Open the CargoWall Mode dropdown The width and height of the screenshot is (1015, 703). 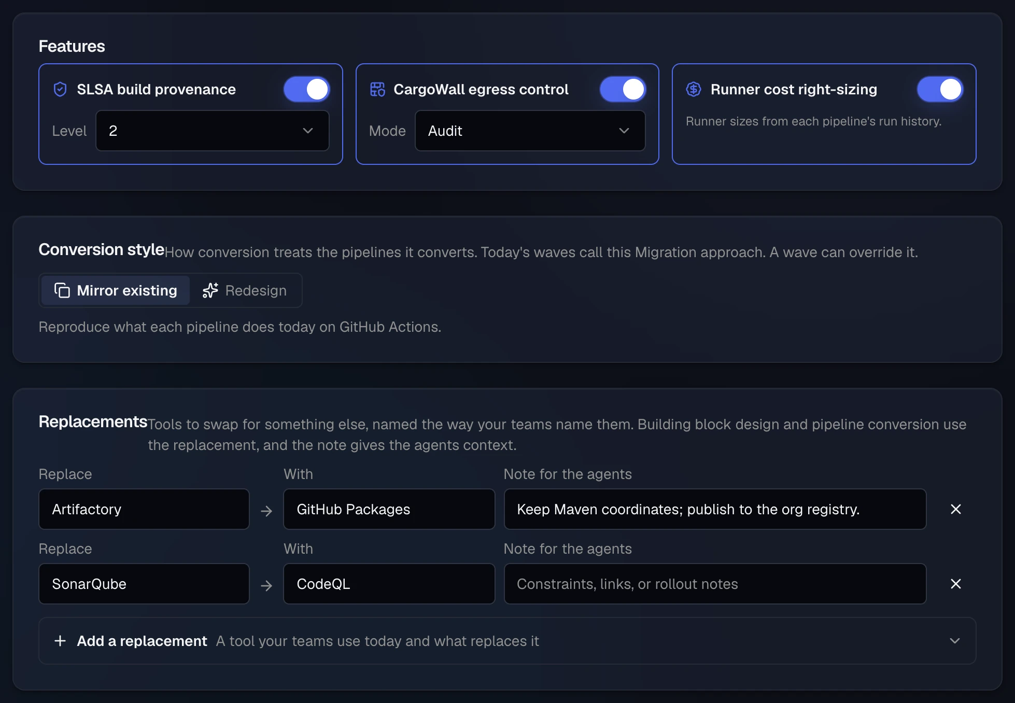(530, 131)
